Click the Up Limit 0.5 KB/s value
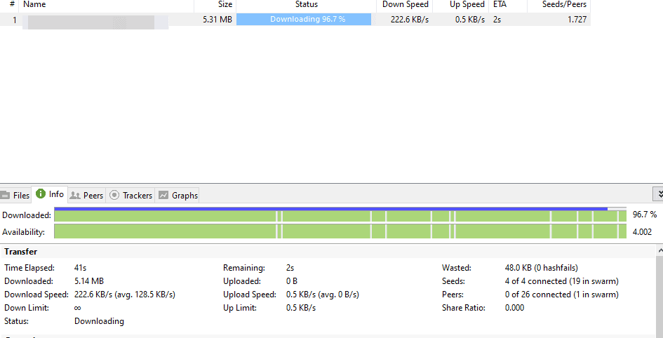The height and width of the screenshot is (338, 663). point(301,308)
